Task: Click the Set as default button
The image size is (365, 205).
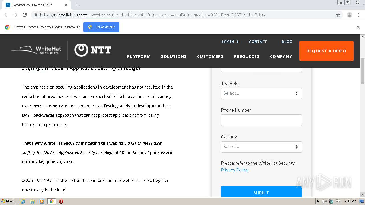Action: click(101, 27)
